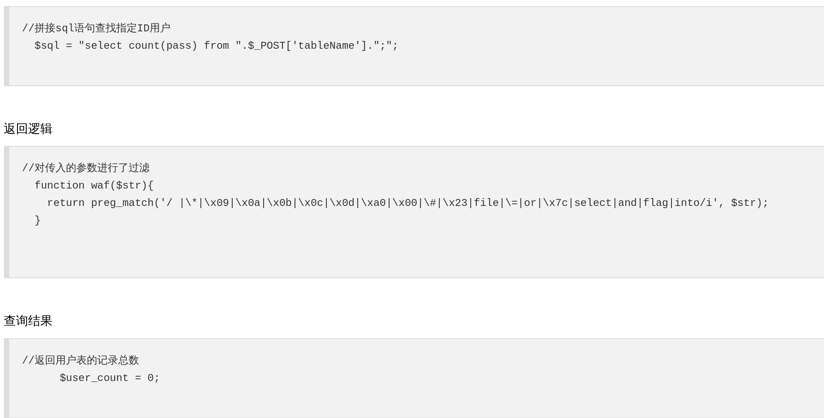Click the $user_count = 0 line

click(109, 378)
